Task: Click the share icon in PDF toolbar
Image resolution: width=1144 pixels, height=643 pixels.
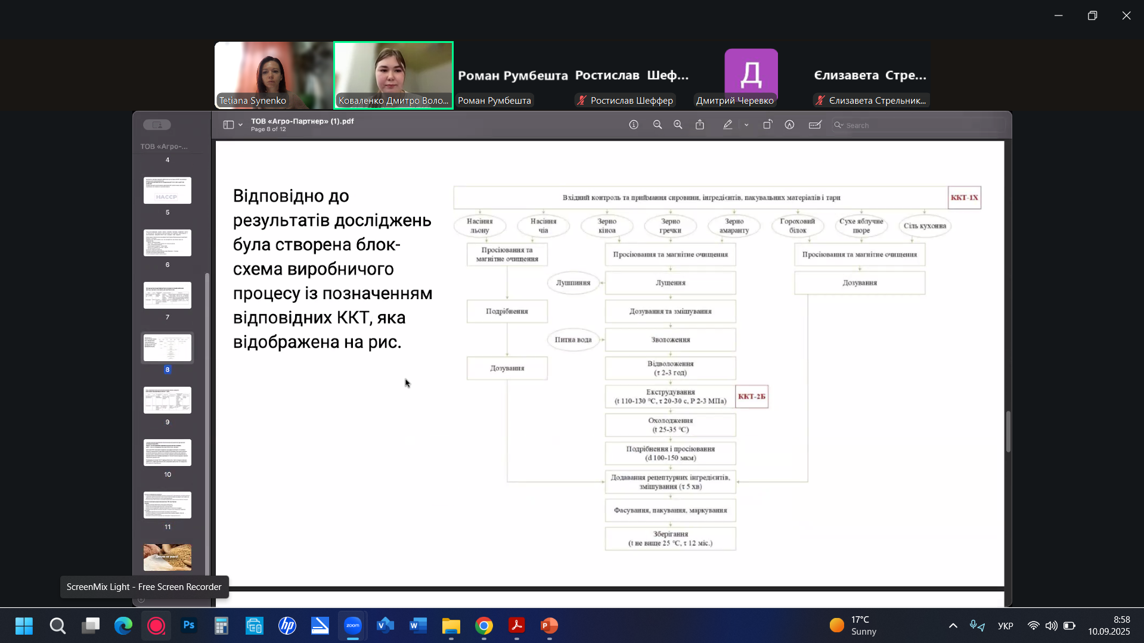Action: pos(700,125)
